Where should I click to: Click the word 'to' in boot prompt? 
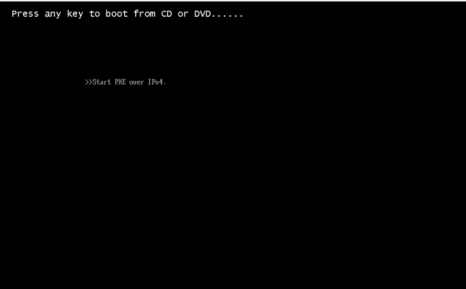point(95,14)
